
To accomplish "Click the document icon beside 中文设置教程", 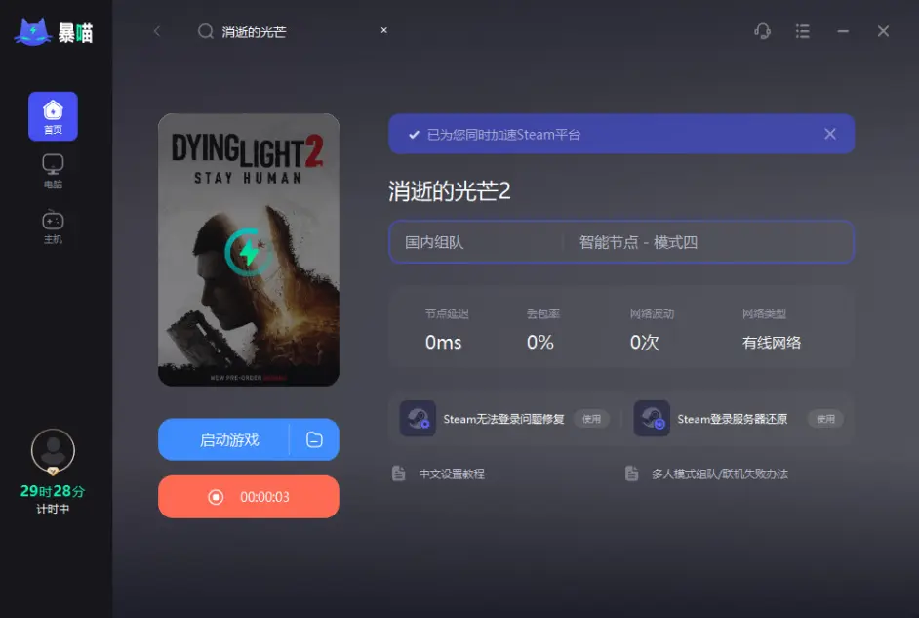I will tap(398, 473).
